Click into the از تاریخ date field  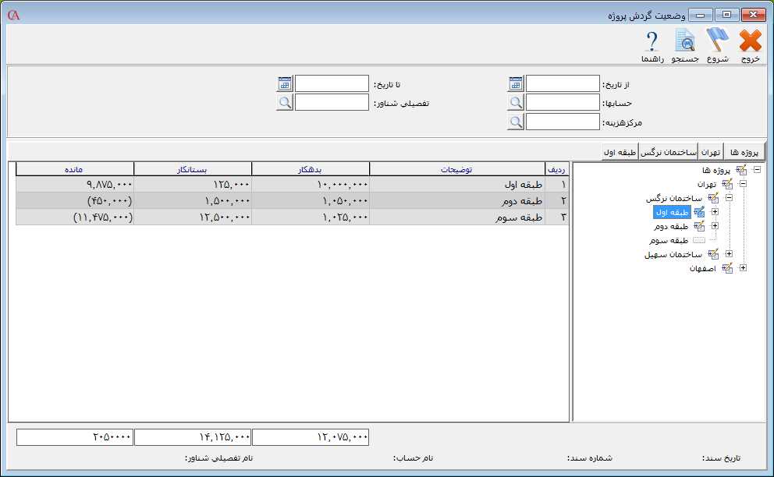point(563,83)
